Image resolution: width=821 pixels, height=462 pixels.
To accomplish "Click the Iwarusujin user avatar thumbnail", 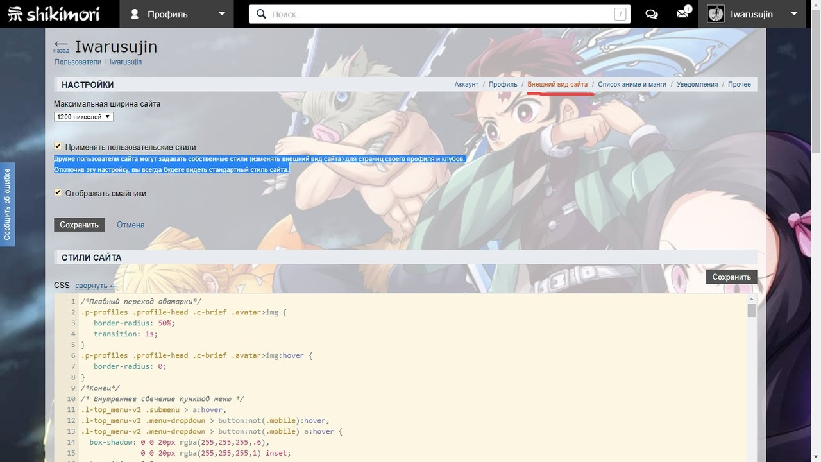I will coord(715,14).
